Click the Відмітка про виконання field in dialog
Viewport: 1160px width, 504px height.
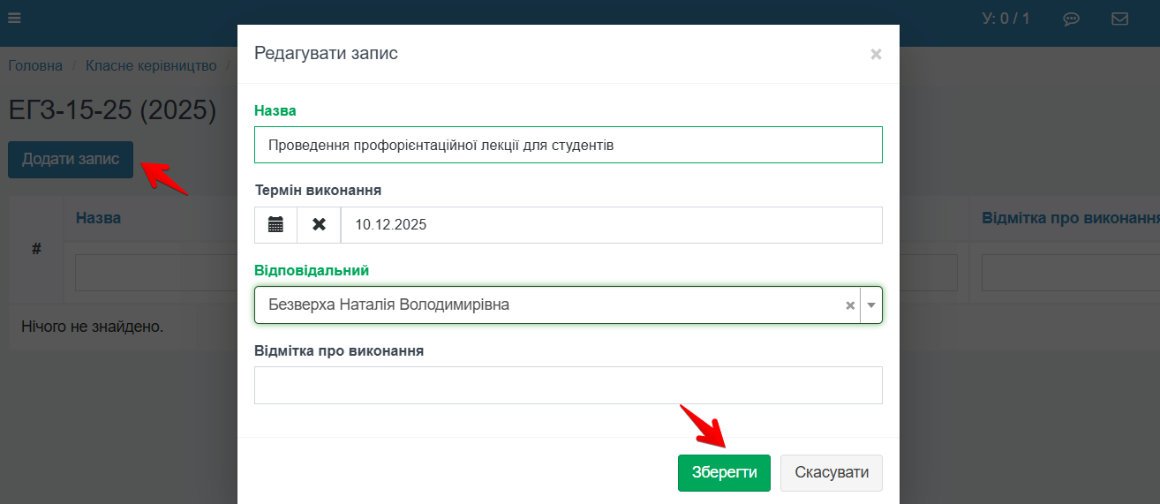point(568,386)
